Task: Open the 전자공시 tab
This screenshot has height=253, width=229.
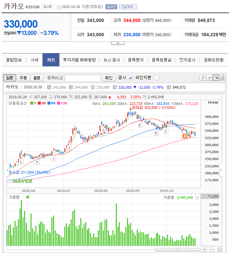Action: (x=187, y=60)
